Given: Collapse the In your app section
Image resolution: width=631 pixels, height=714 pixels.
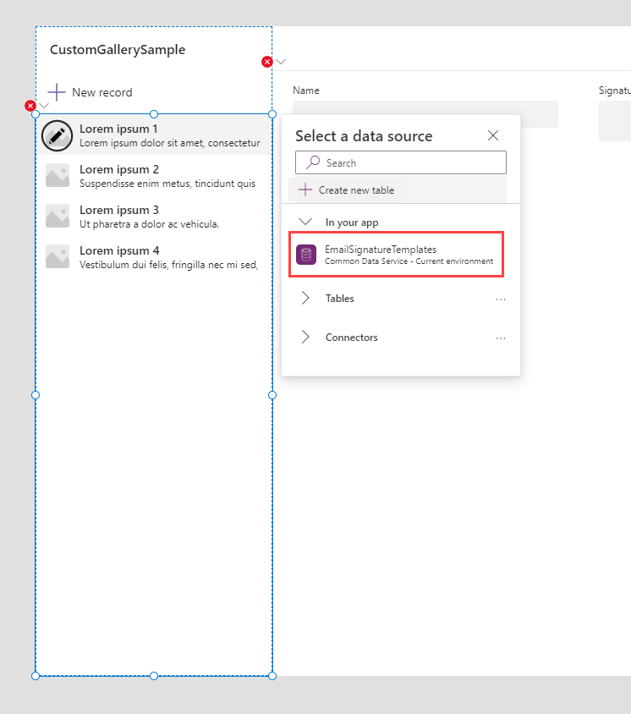Looking at the screenshot, I should click(306, 222).
